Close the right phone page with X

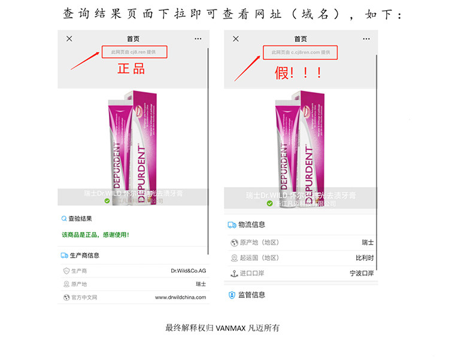(236, 39)
